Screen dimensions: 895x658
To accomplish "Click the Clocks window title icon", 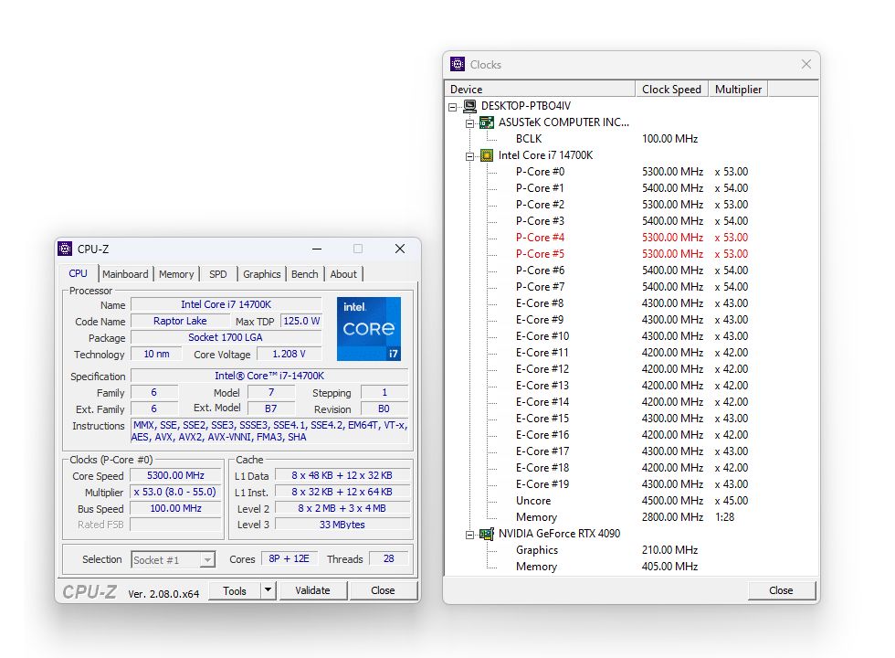I will coord(458,64).
